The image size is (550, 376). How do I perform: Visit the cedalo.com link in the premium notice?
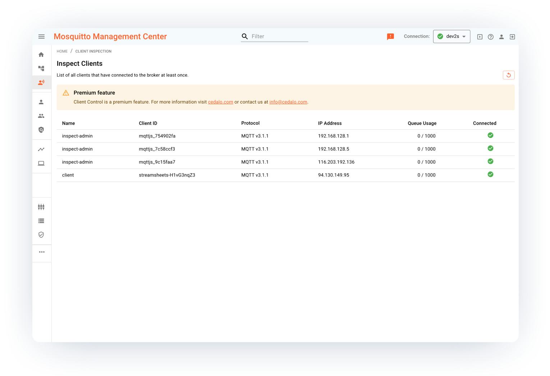[x=220, y=102]
